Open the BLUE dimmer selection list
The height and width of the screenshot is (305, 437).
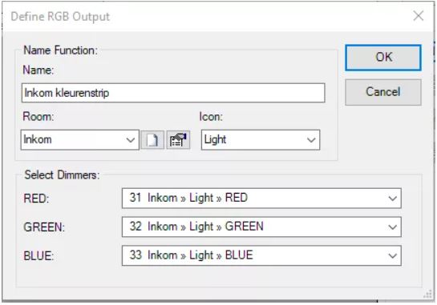pyautogui.click(x=261, y=255)
